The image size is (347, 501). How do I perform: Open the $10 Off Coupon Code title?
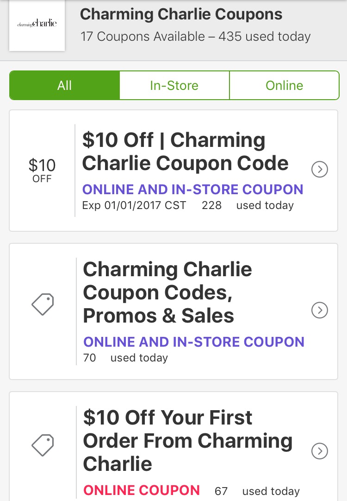(x=186, y=152)
